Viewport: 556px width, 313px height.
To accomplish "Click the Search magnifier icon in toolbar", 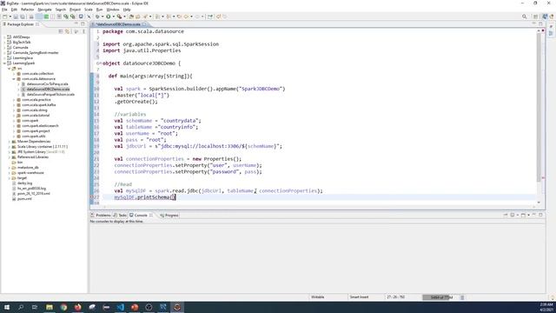I will (x=525, y=17).
